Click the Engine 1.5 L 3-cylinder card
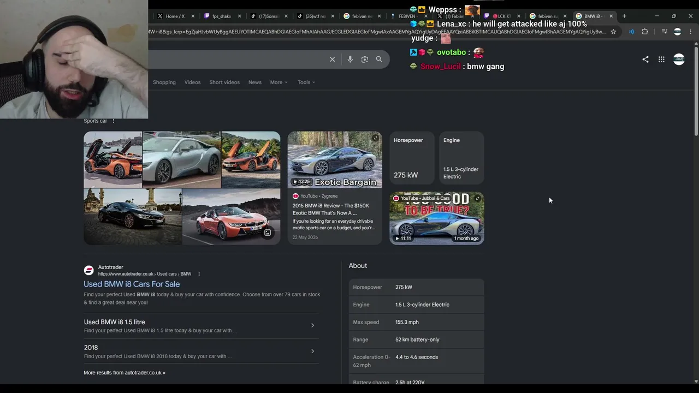This screenshot has width=699, height=393. [x=461, y=158]
